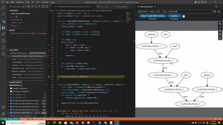This screenshot has width=223, height=125.
Task: Zoom in on the graph visualization
Action: click(x=220, y=31)
